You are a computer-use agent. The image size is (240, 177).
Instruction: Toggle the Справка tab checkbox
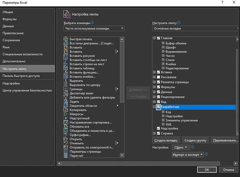[x=159, y=133]
